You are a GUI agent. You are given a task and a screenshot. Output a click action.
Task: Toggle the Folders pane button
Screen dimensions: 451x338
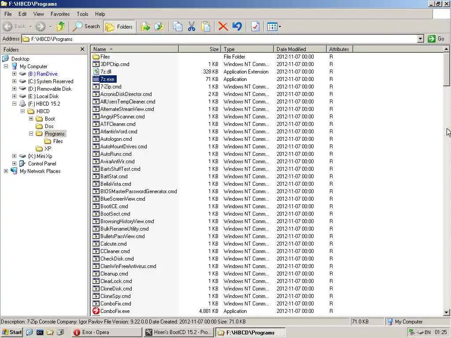coord(119,27)
